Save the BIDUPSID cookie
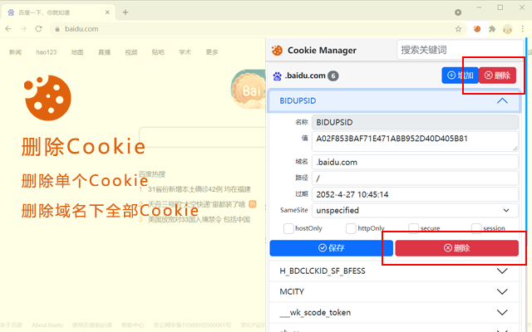This screenshot has height=332, width=532. click(331, 248)
